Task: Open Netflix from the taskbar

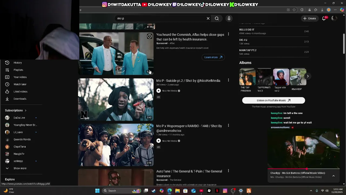Action: click(x=217, y=191)
